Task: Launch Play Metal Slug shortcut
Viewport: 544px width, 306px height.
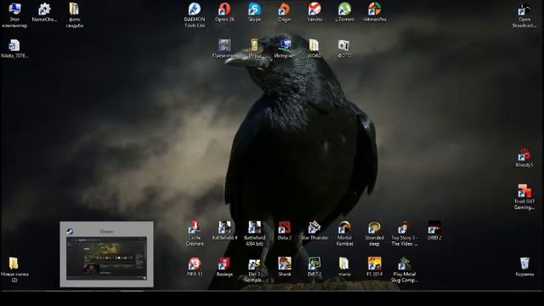Action: pos(405,269)
